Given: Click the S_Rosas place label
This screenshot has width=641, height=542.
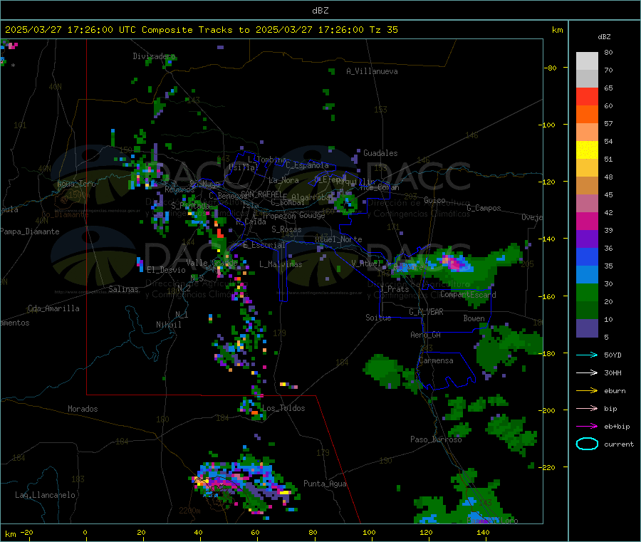Looking at the screenshot, I should pos(286,229).
